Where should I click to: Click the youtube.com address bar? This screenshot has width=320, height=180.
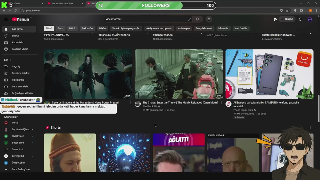[x=150, y=10]
